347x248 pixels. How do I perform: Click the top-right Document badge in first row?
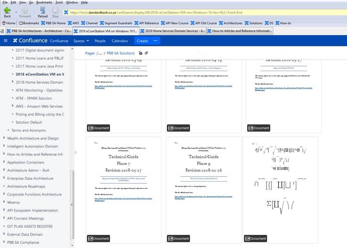point(259,128)
